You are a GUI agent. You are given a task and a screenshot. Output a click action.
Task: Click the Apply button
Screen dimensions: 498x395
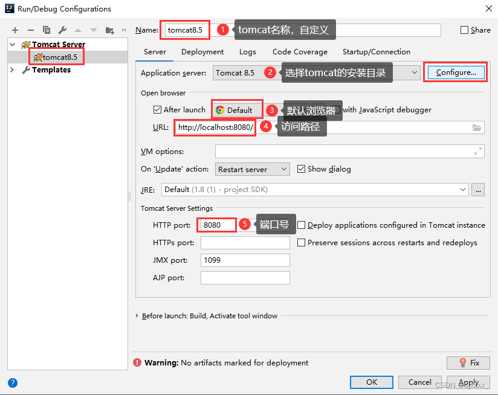click(x=468, y=382)
